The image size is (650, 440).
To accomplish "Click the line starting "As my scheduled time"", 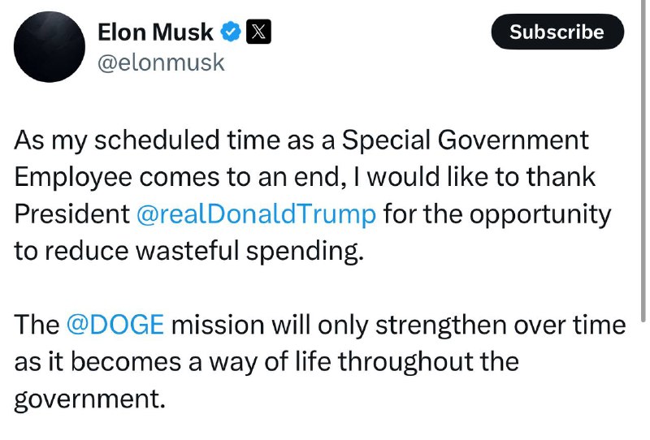I will tap(301, 140).
